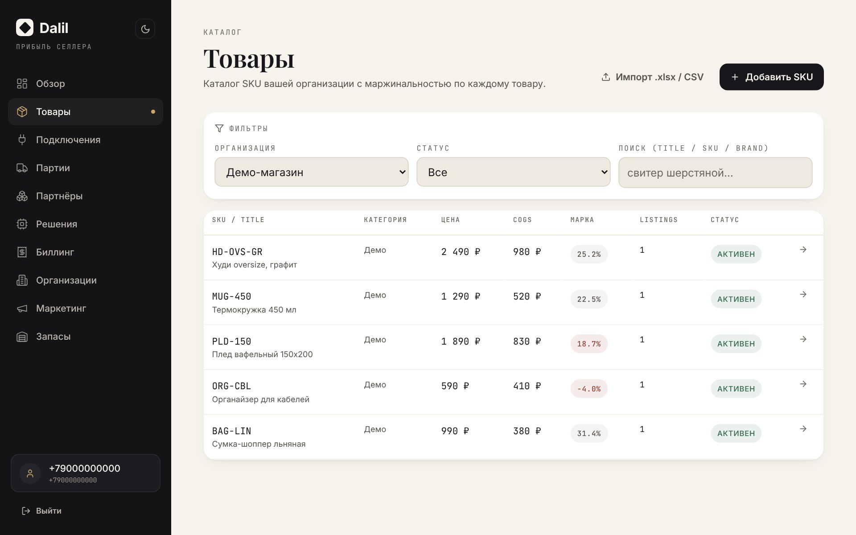Open Партнёры via the cubes icon
This screenshot has height=535, width=856.
22,196
